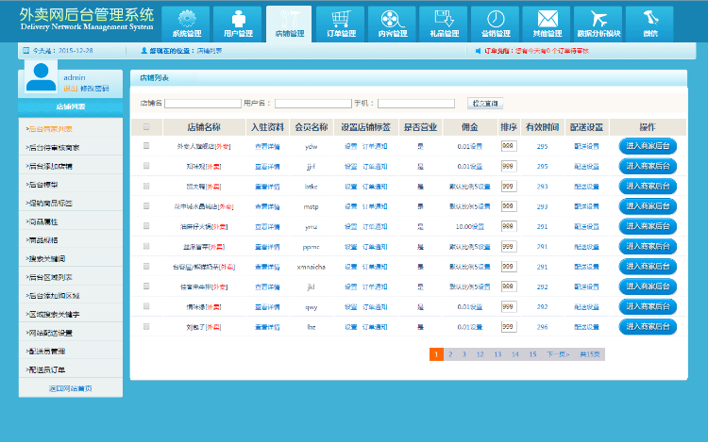Click 进入商家后台 for the first shop
708x442 pixels.
point(648,146)
